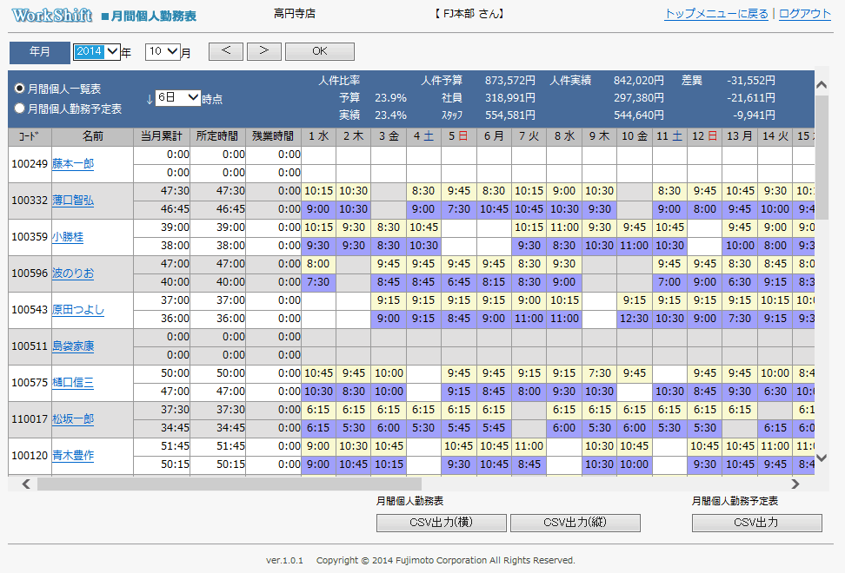The height and width of the screenshot is (573, 845).
Task: Select 月間個人勤務予定表 radio button
Action: point(19,109)
